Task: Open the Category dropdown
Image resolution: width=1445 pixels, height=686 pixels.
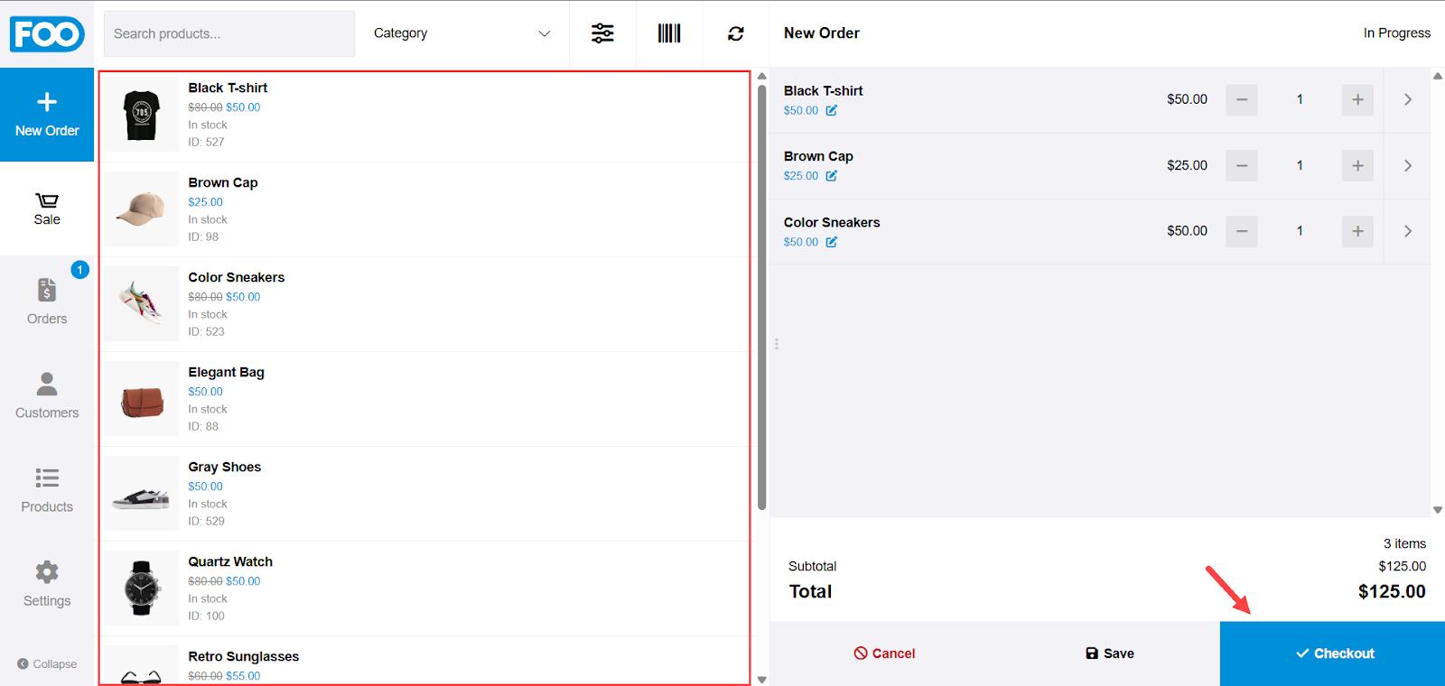Action: click(x=461, y=33)
